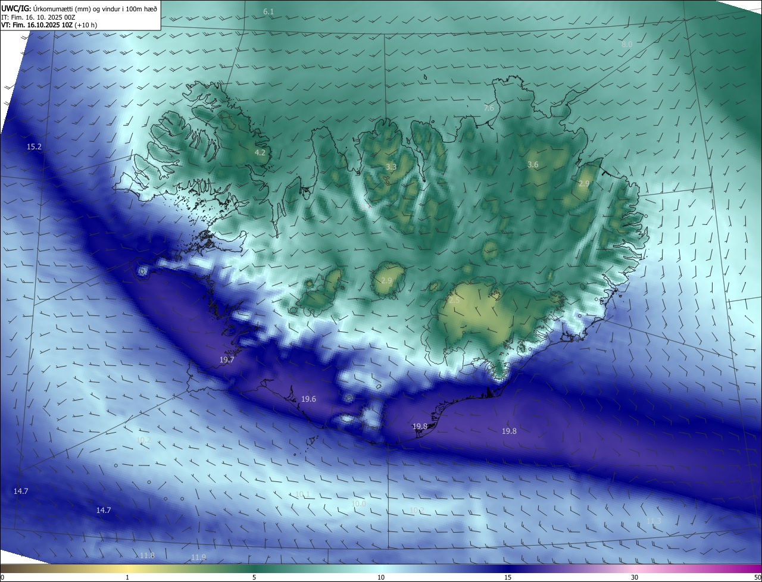The height and width of the screenshot is (582, 762).
Task: Click the 4.2 value over the Westfjords
Action: point(260,153)
